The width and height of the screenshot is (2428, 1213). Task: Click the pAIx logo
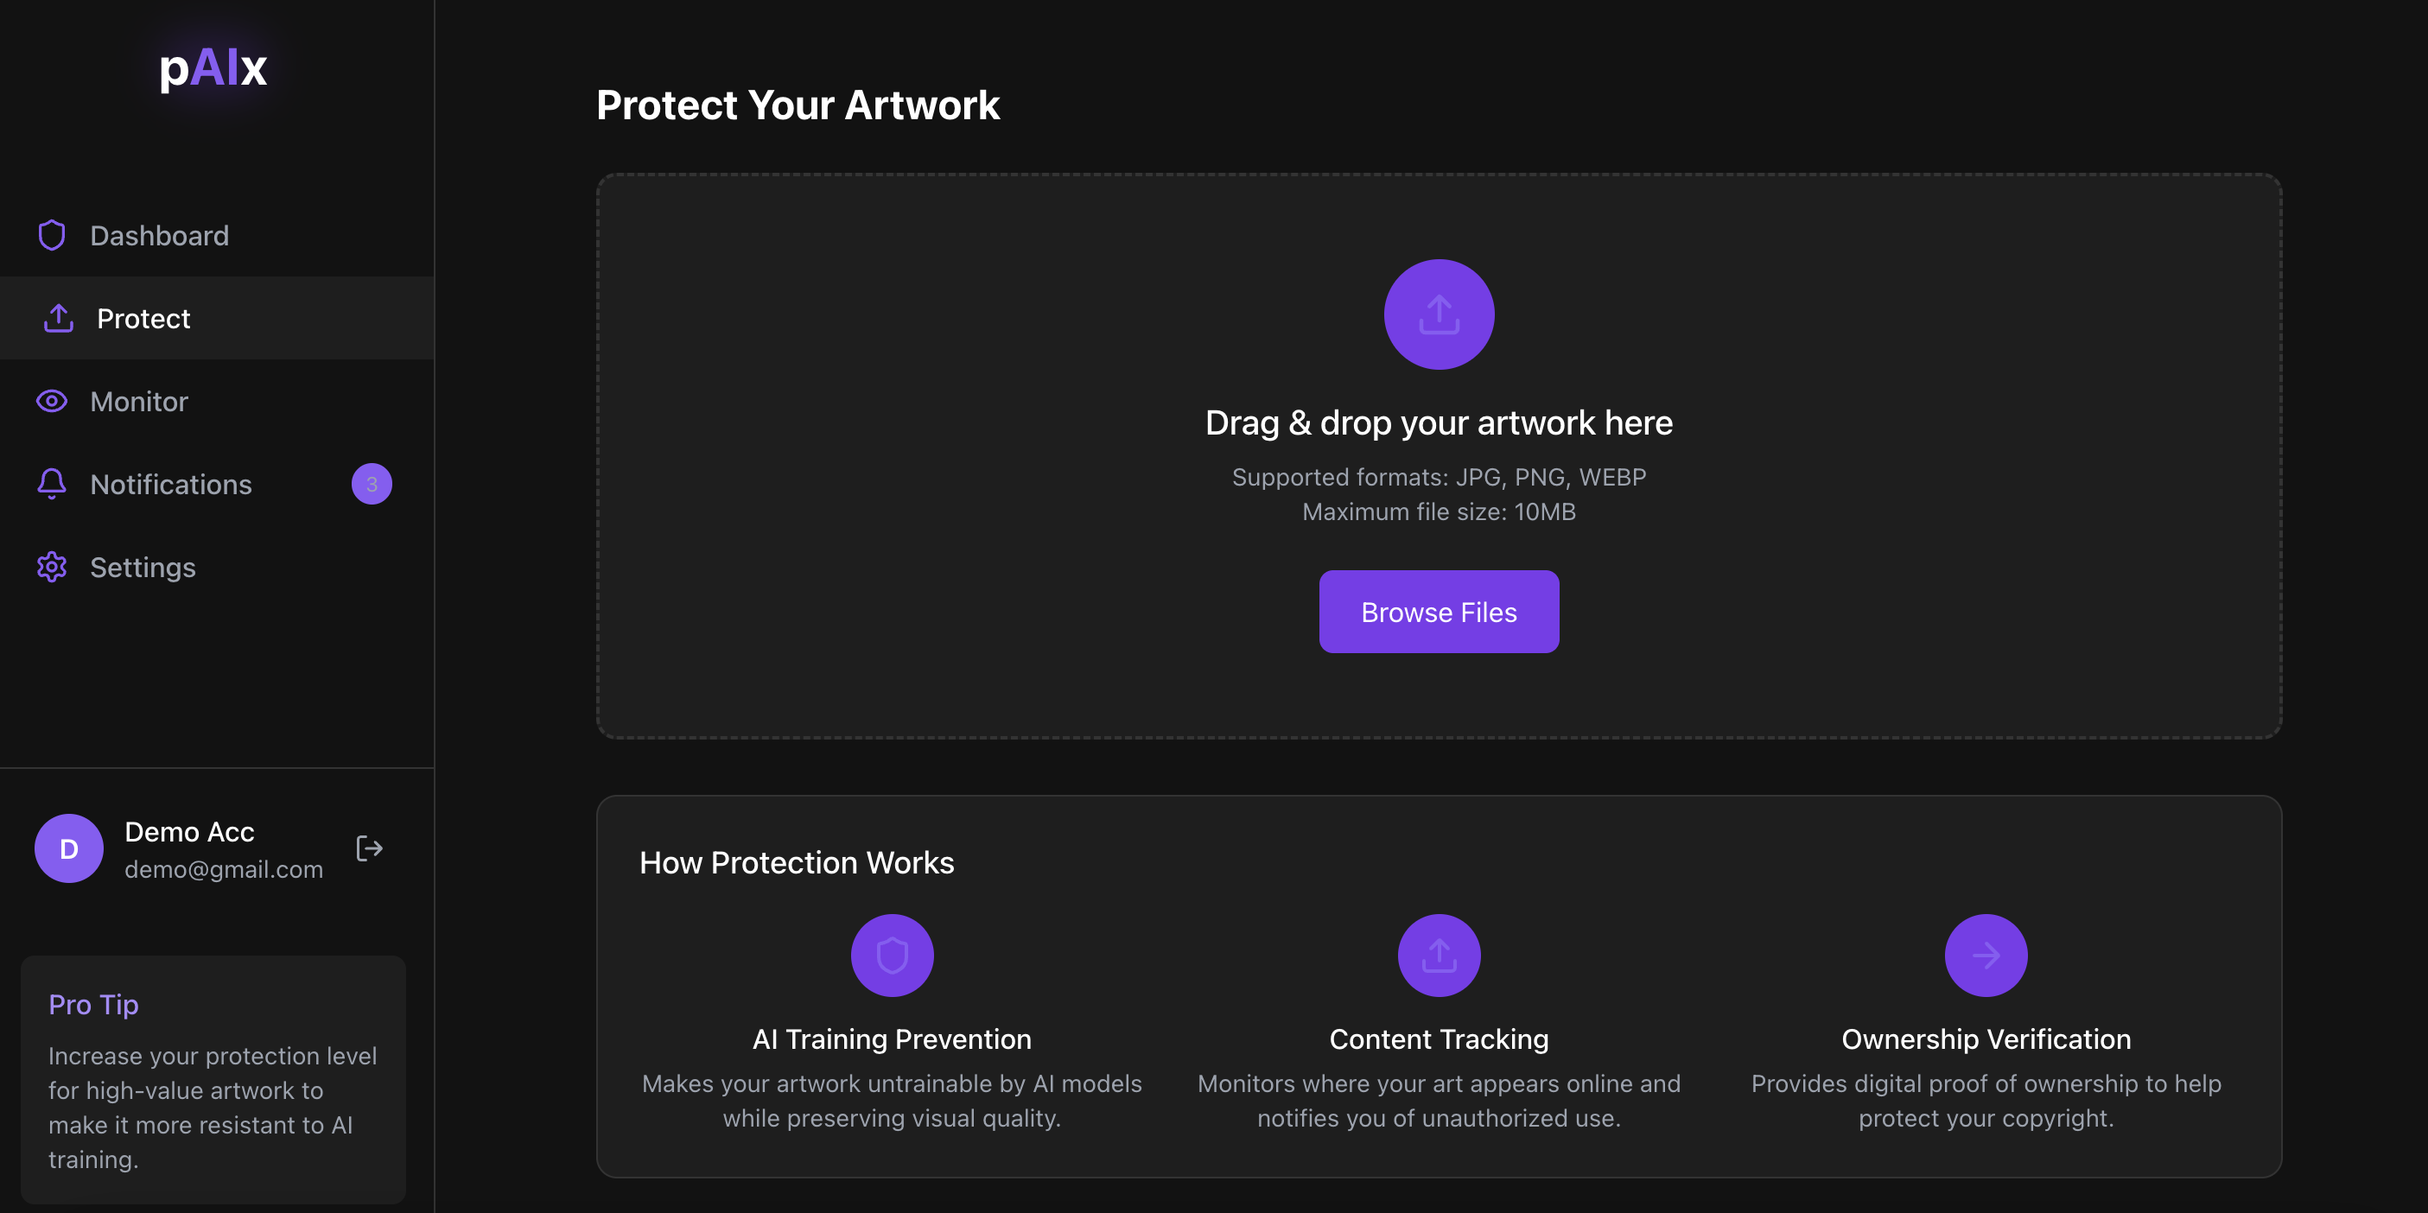(x=213, y=68)
